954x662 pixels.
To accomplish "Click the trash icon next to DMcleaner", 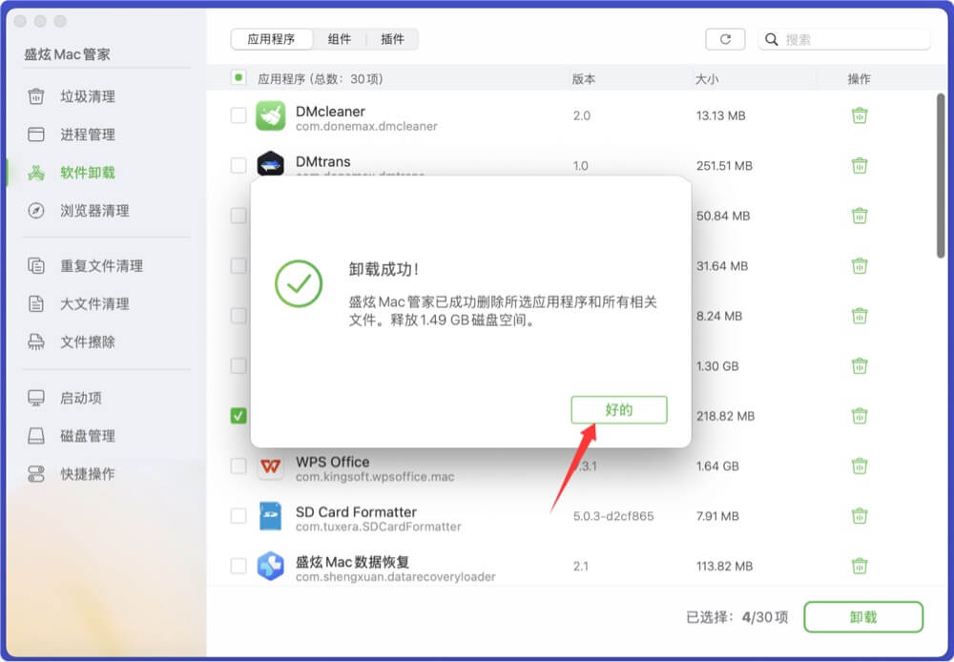I will pos(860,115).
